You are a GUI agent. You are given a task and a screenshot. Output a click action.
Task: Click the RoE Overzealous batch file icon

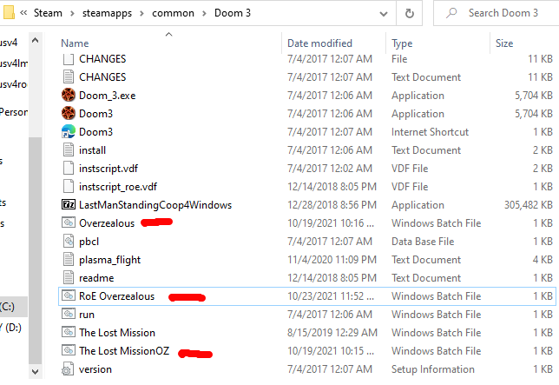click(68, 295)
